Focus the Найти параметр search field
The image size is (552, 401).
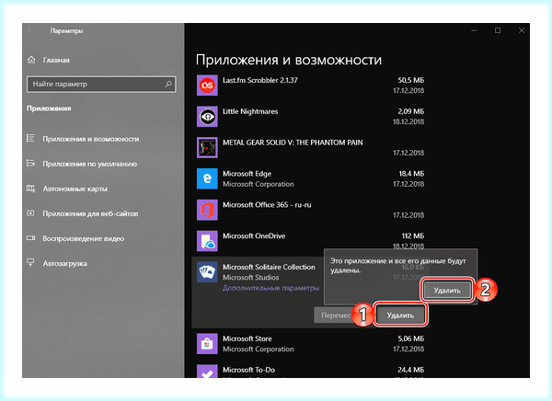101,84
